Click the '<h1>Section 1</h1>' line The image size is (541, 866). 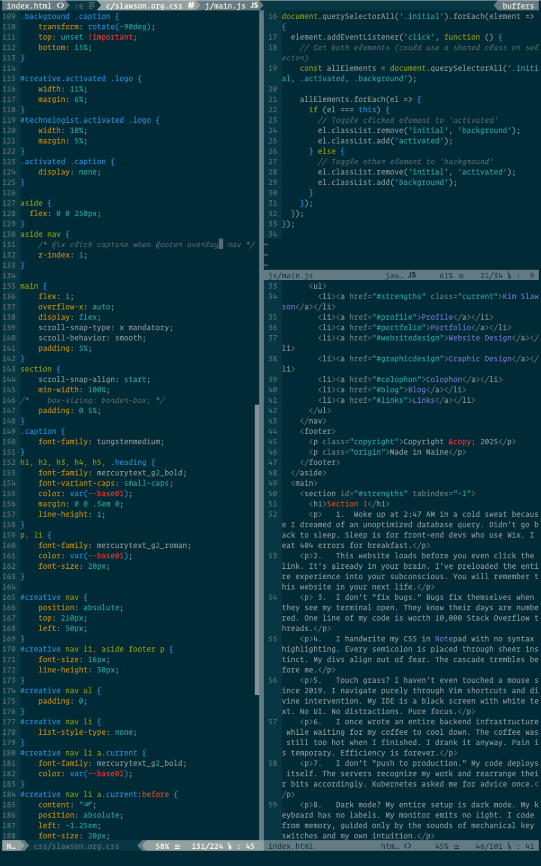[x=349, y=504]
